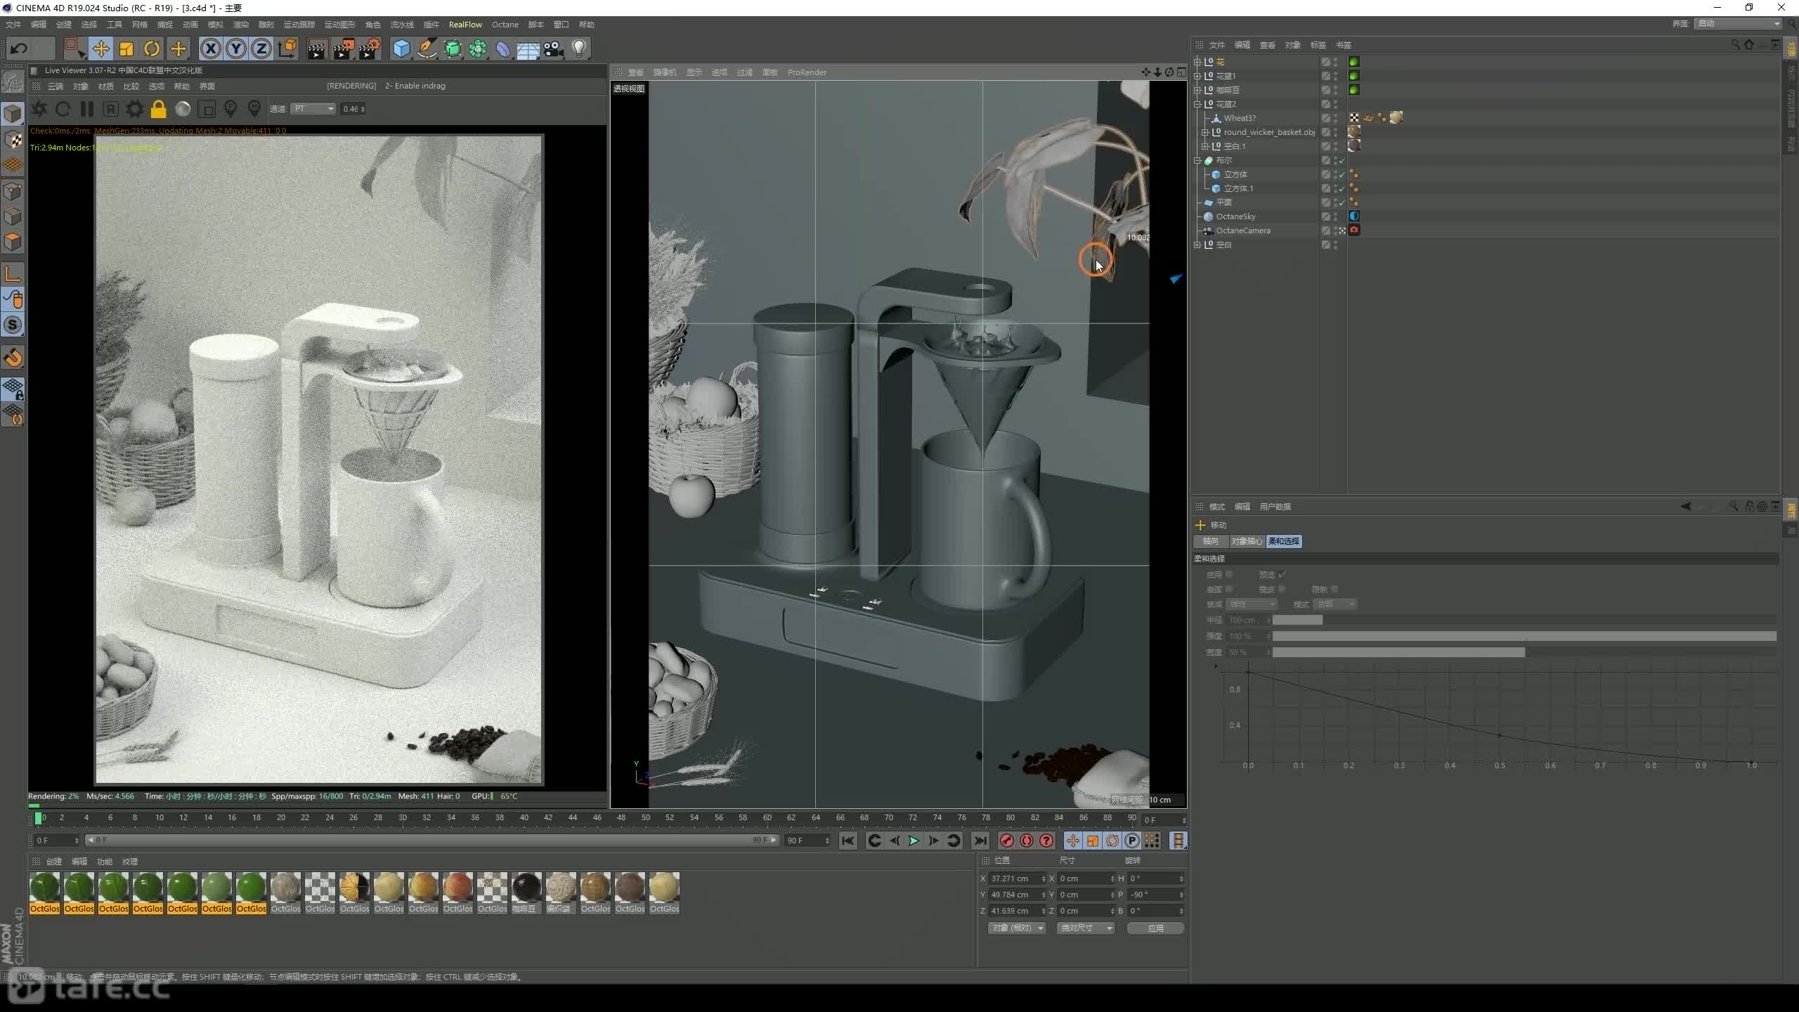Switch to 对象轴心 tab
This screenshot has height=1012, width=1799.
pos(1247,541)
